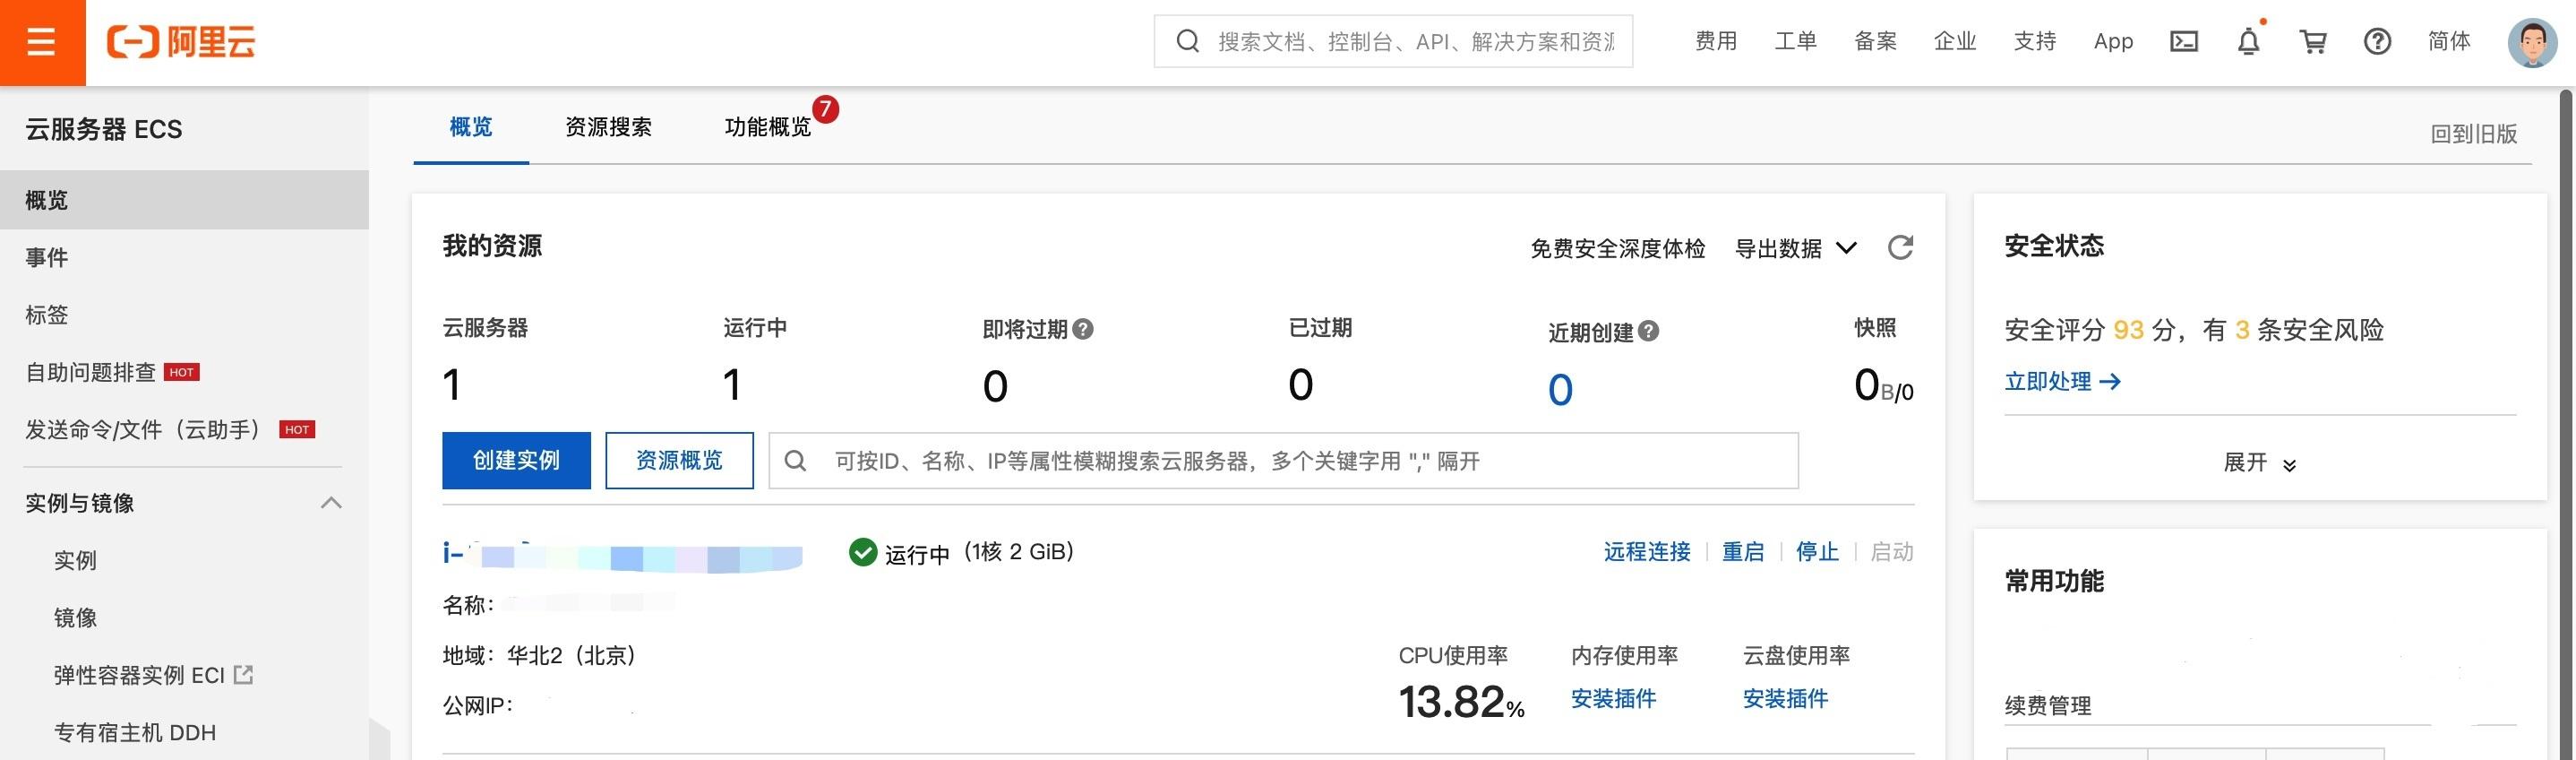Switch language via 简体
Image resolution: width=2576 pixels, height=760 pixels.
2449,41
